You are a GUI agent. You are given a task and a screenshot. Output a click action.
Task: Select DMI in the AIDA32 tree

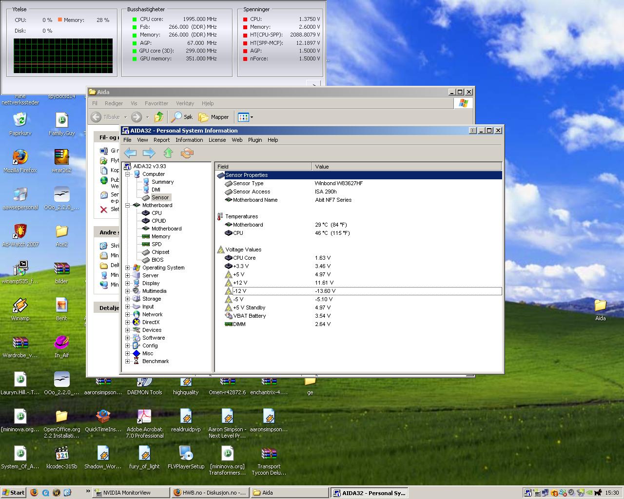click(x=156, y=190)
